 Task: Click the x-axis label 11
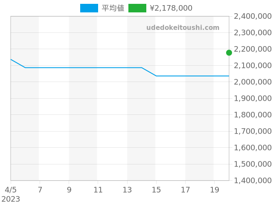[x=98, y=190]
